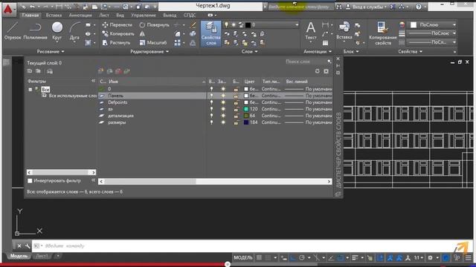Expand the Слои panel dropdown
The width and height of the screenshot is (476, 267).
(x=250, y=51)
